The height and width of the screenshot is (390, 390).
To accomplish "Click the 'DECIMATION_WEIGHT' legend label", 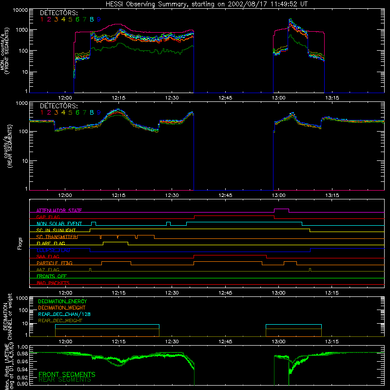I will tap(62, 308).
